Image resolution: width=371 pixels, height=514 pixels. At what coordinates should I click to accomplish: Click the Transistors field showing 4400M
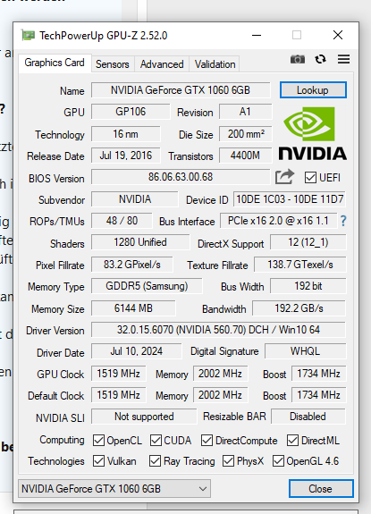(246, 156)
